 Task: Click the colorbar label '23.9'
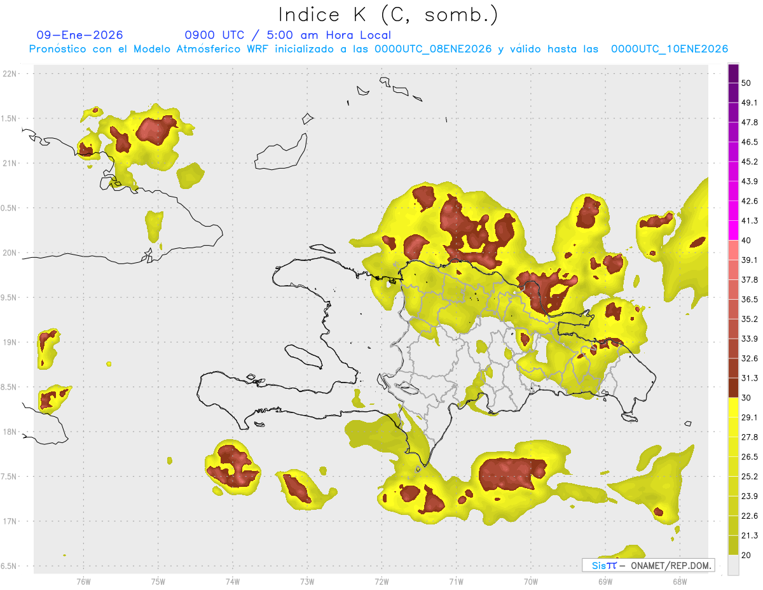[x=750, y=496]
